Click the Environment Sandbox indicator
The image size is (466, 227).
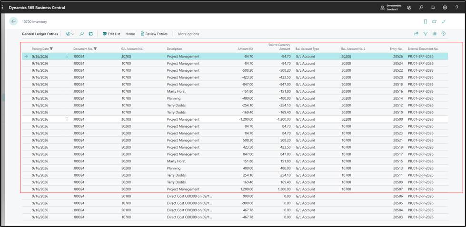[391, 8]
